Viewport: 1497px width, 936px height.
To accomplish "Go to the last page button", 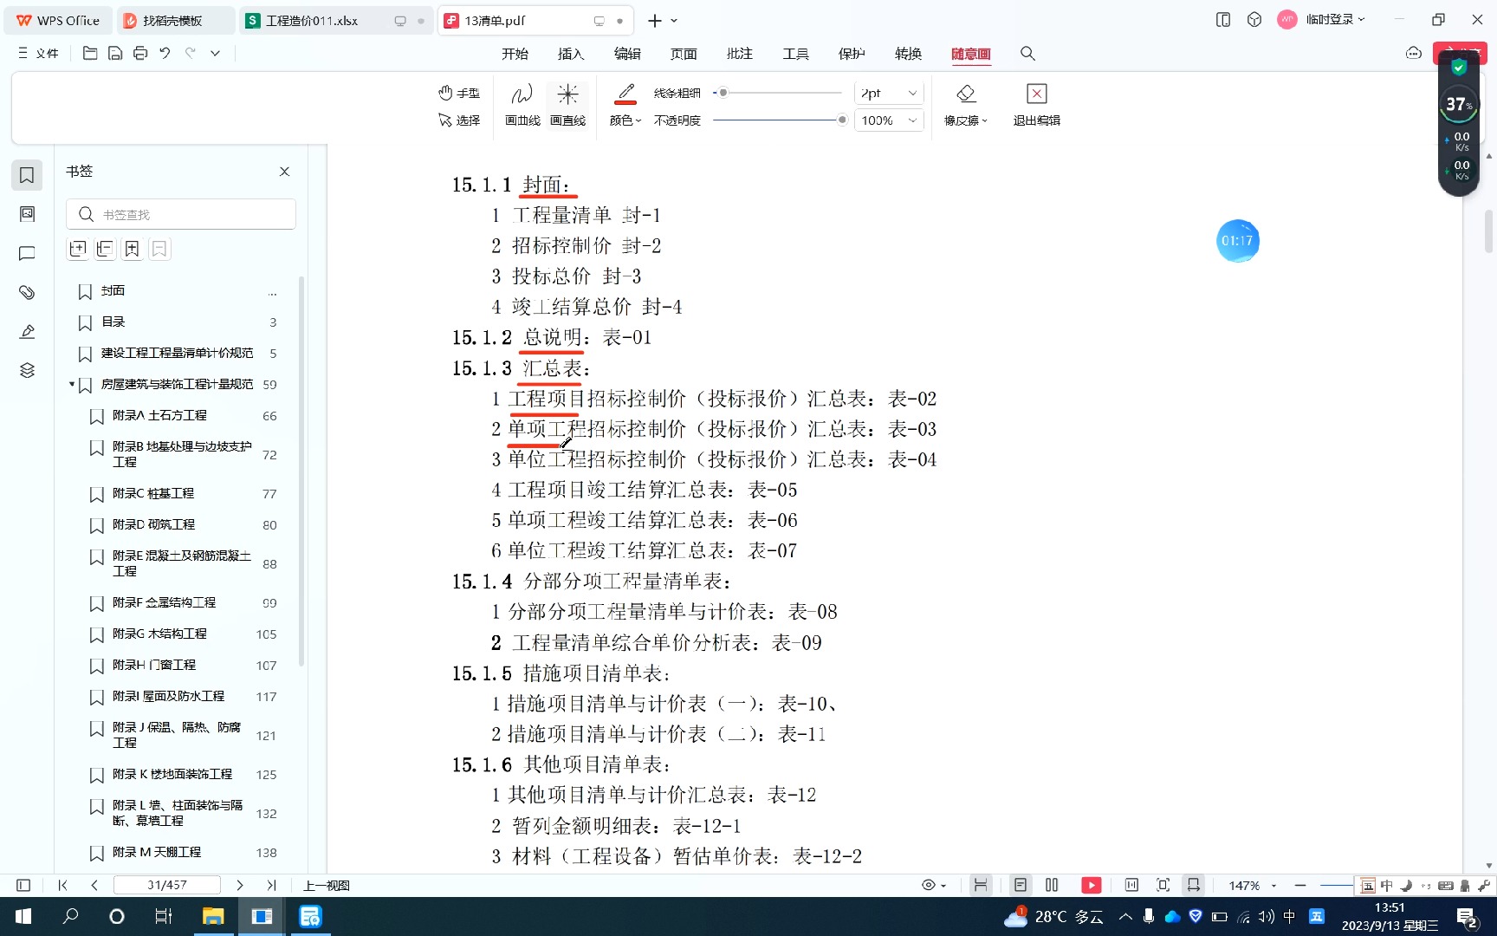I will [x=271, y=885].
